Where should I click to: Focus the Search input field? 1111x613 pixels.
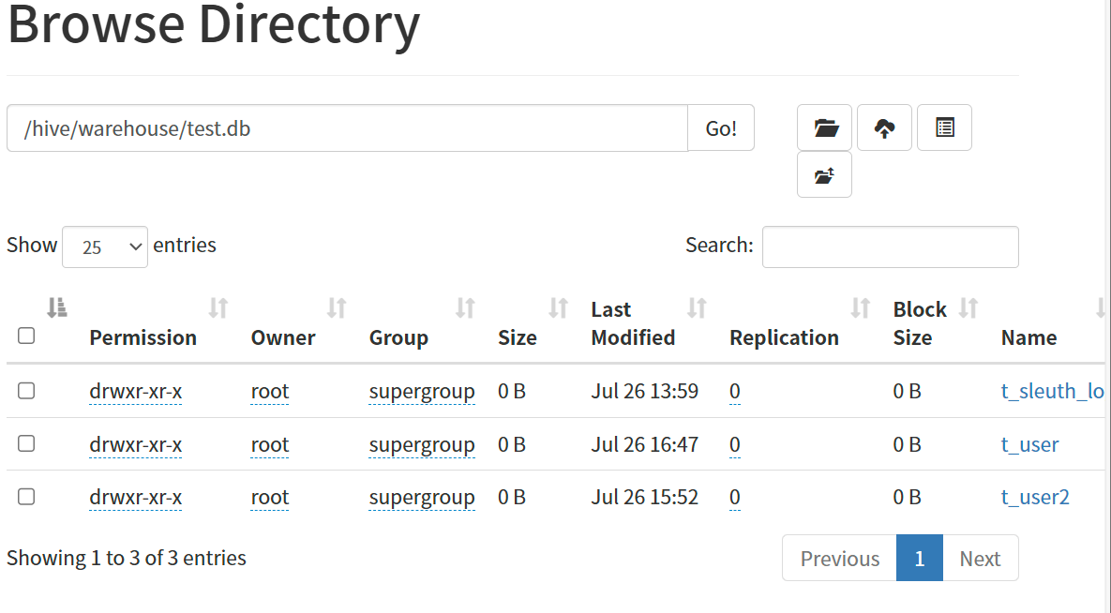click(x=891, y=247)
